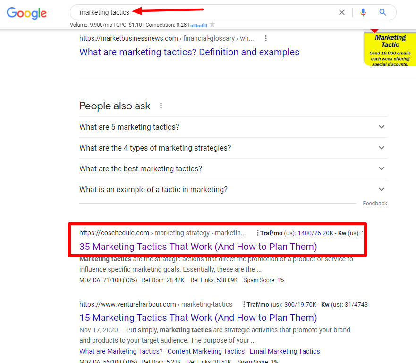Click 'MOZ DA: 71/100 (+3%)' metric
Image resolution: width=416 pixels, height=363 pixels.
108,280
